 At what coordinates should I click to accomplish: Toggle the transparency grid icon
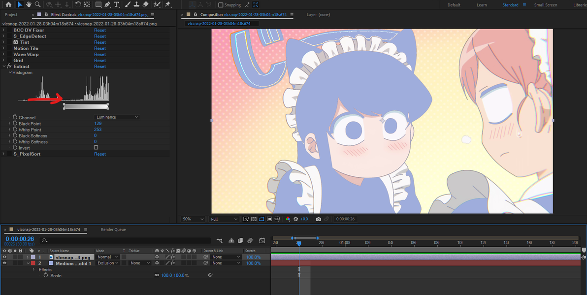[254, 219]
